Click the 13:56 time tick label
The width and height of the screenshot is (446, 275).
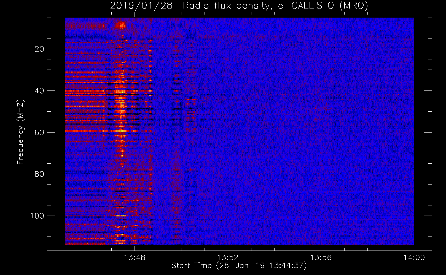(x=321, y=258)
